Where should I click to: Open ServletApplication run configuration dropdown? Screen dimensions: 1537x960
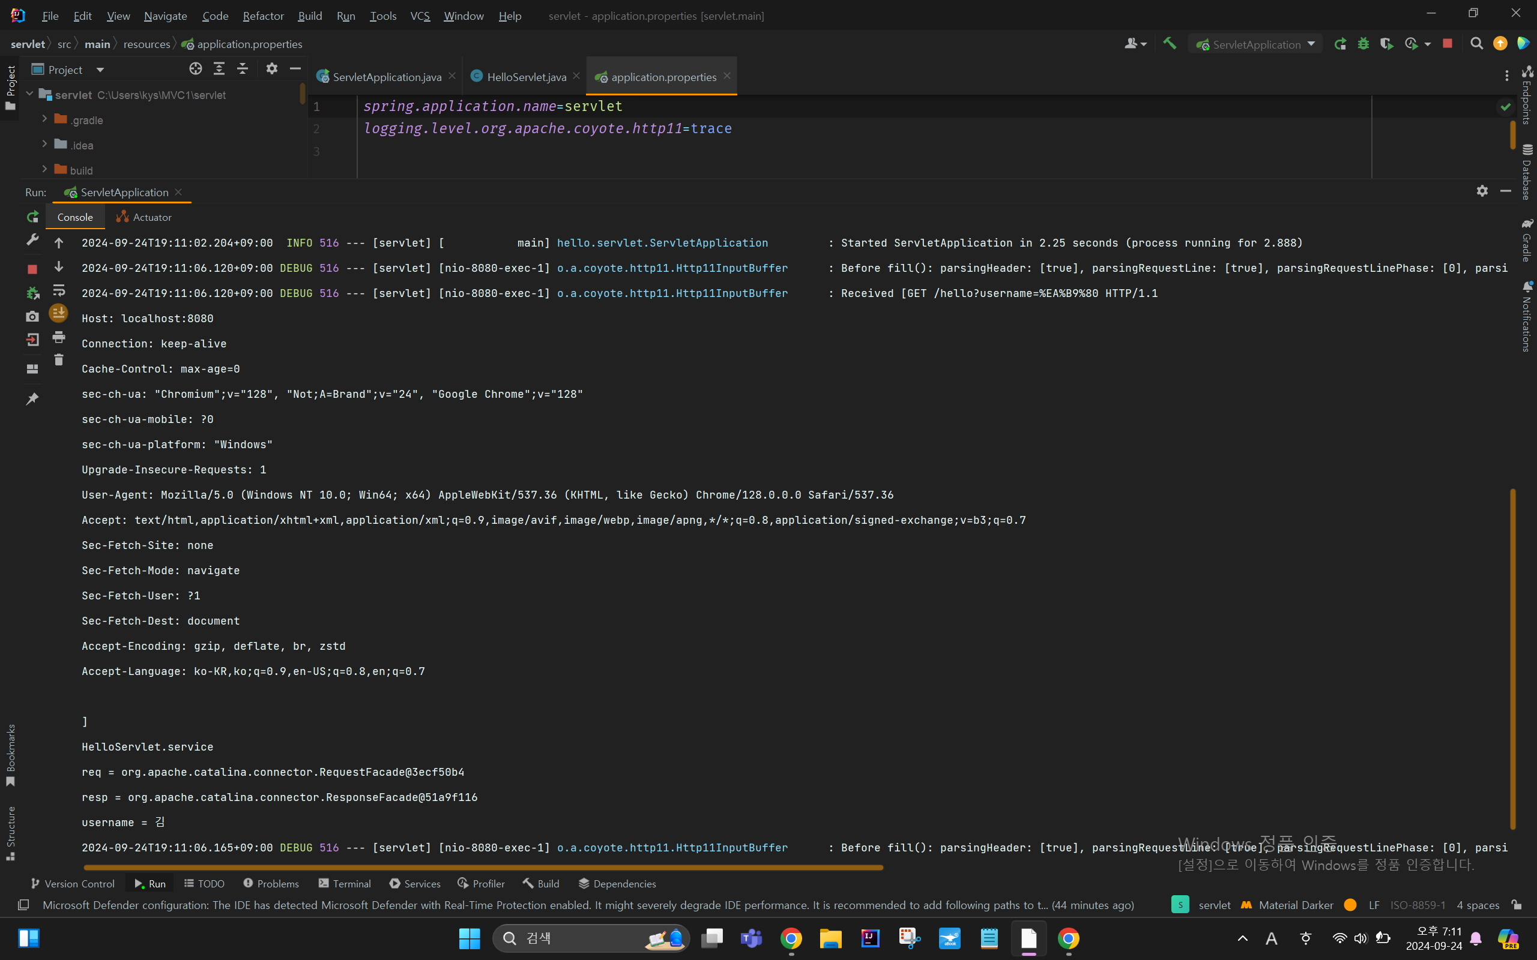1255,44
